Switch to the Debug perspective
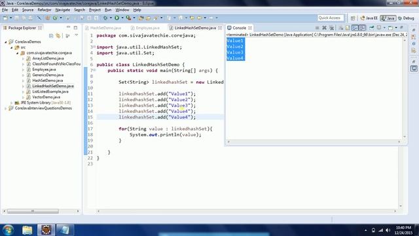 pos(406,18)
